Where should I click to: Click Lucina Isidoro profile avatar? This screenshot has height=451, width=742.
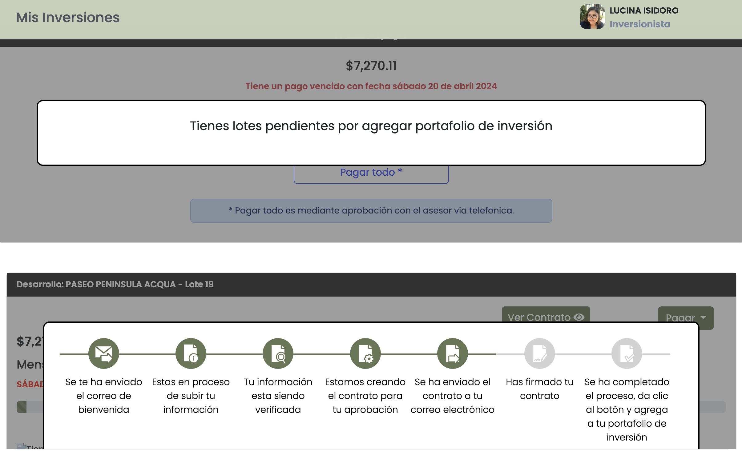[x=592, y=17]
